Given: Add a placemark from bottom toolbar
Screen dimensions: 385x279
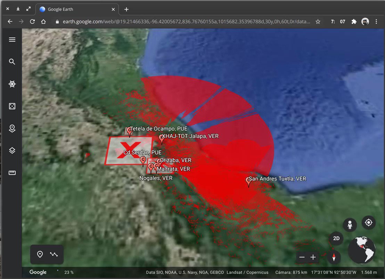Looking at the screenshot, I should pyautogui.click(x=40, y=254).
